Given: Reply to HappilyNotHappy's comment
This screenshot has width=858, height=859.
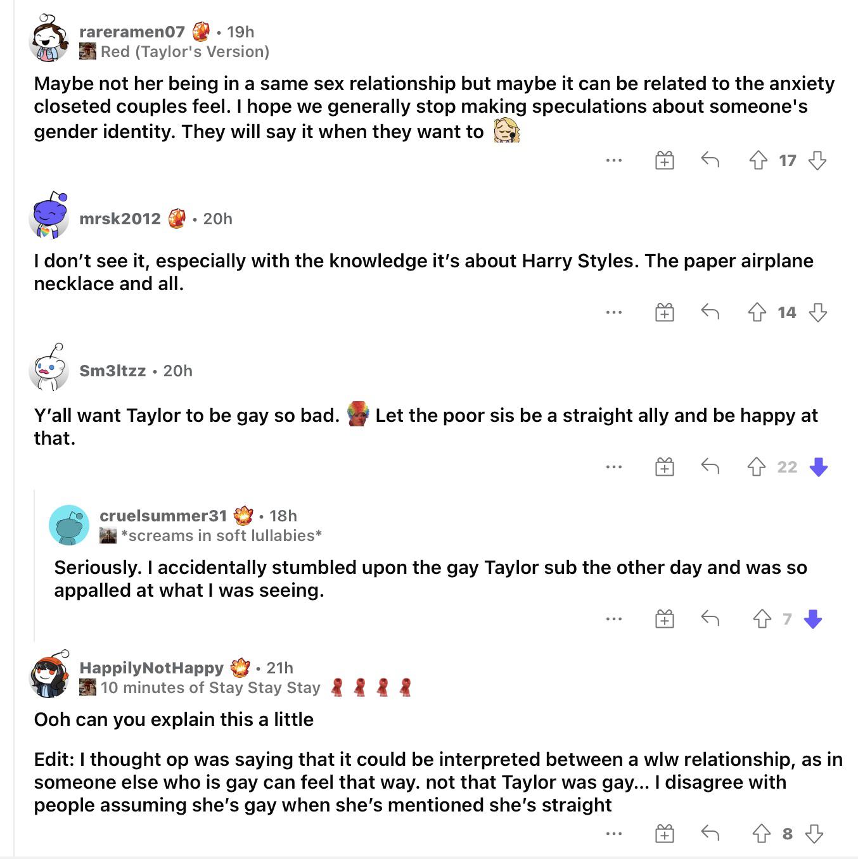Looking at the screenshot, I should [x=710, y=833].
